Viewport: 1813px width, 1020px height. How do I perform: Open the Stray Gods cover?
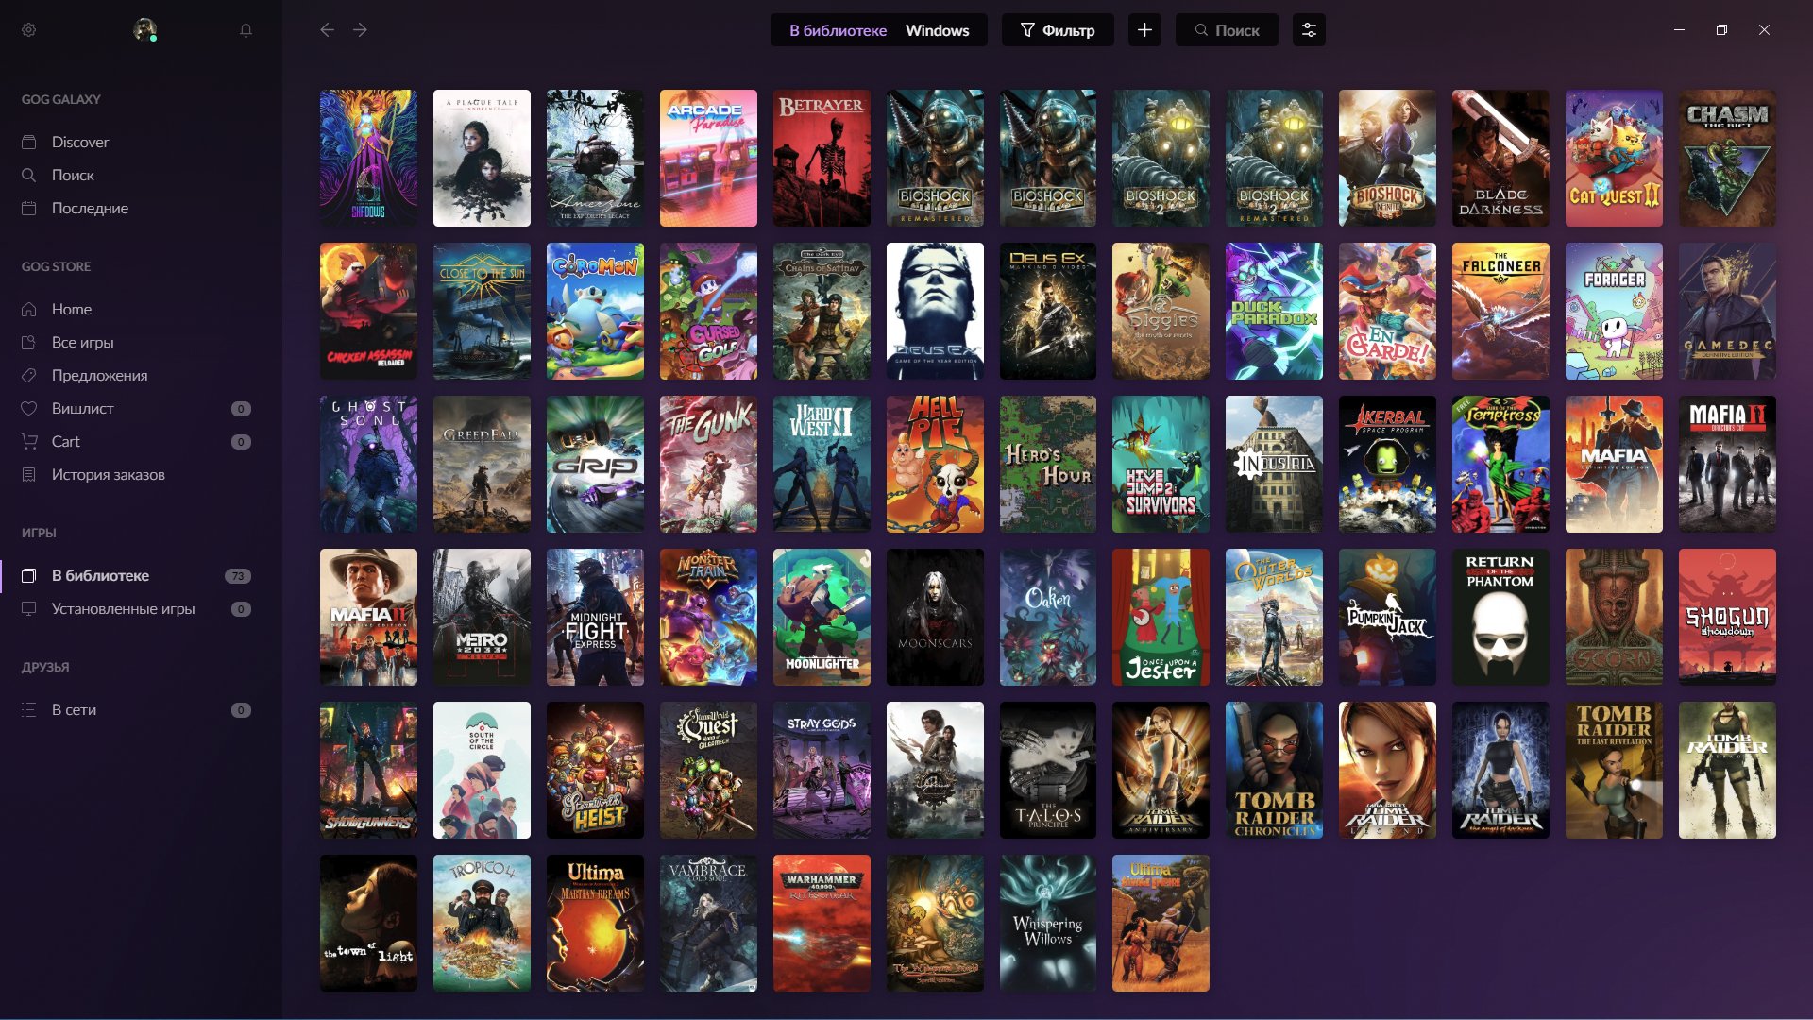[822, 770]
